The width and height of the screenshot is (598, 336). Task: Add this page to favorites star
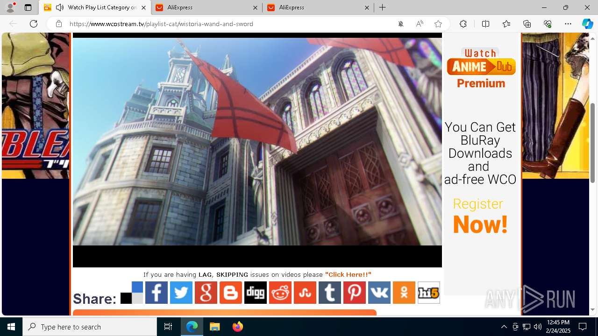pyautogui.click(x=438, y=24)
